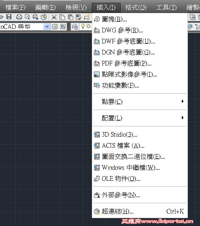The width and height of the screenshot is (200, 226).
Task: Toggle layer on/off light bulb icon
Action: tap(83, 27)
